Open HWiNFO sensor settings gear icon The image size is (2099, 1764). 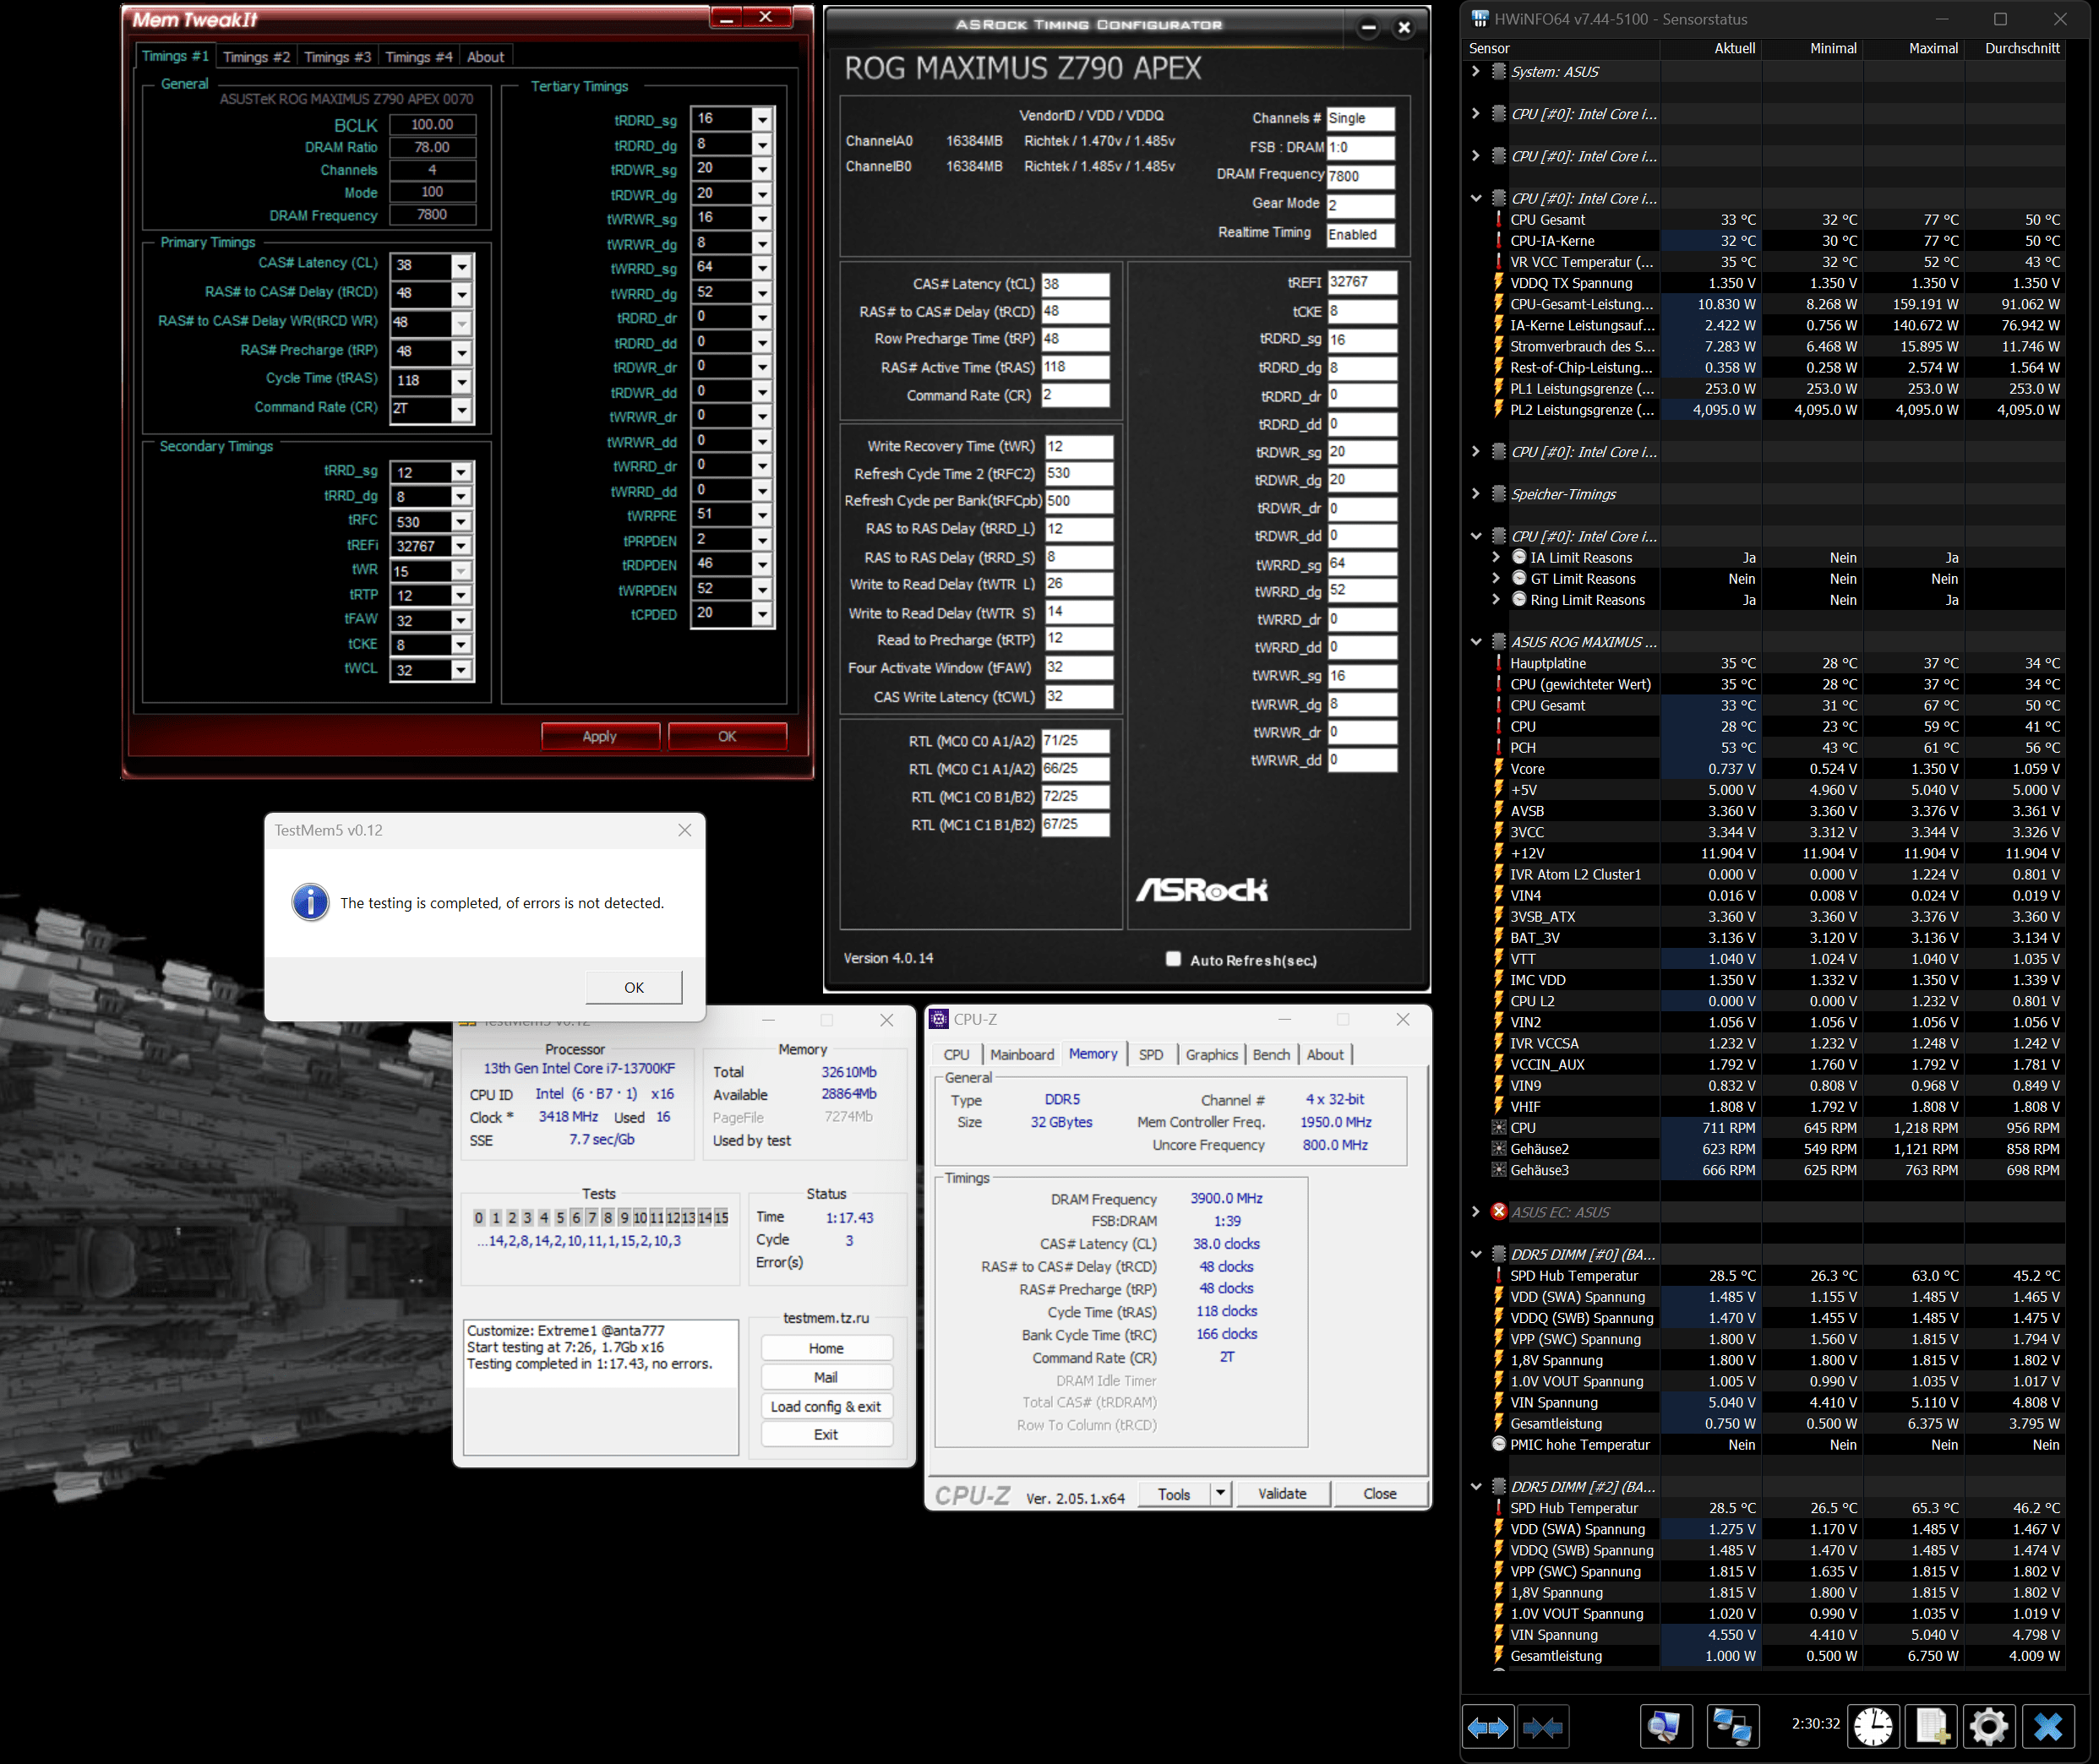click(x=1988, y=1727)
